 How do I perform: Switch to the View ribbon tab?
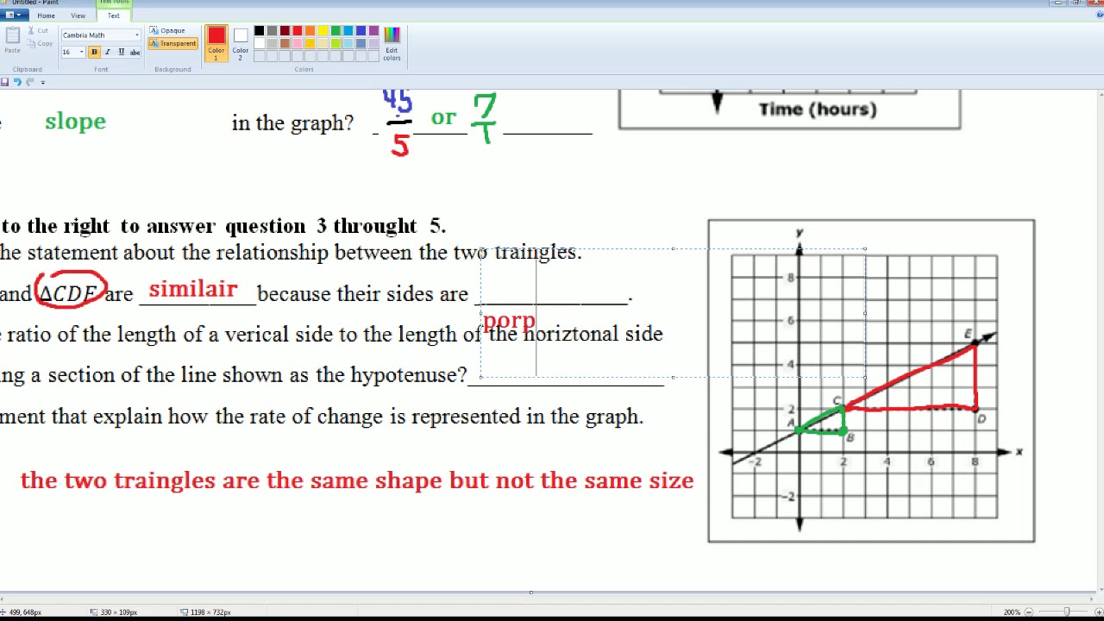pos(78,16)
